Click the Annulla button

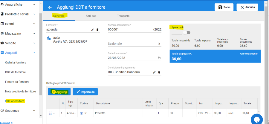click(247, 7)
